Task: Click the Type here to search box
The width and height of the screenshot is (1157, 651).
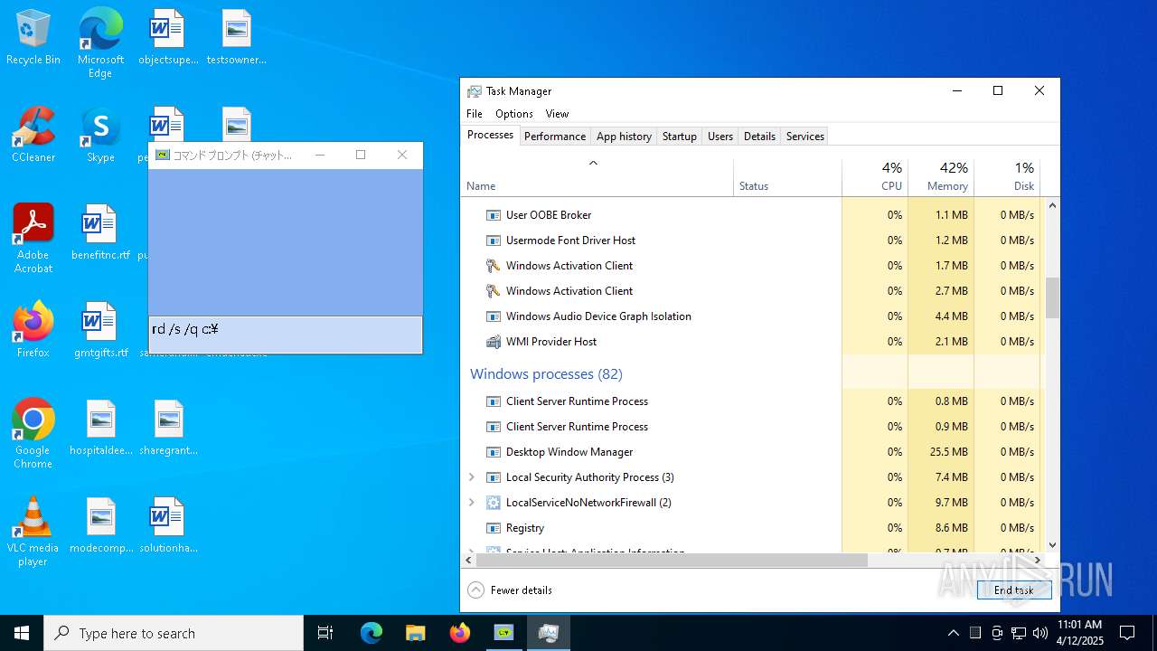Action: [x=174, y=633]
